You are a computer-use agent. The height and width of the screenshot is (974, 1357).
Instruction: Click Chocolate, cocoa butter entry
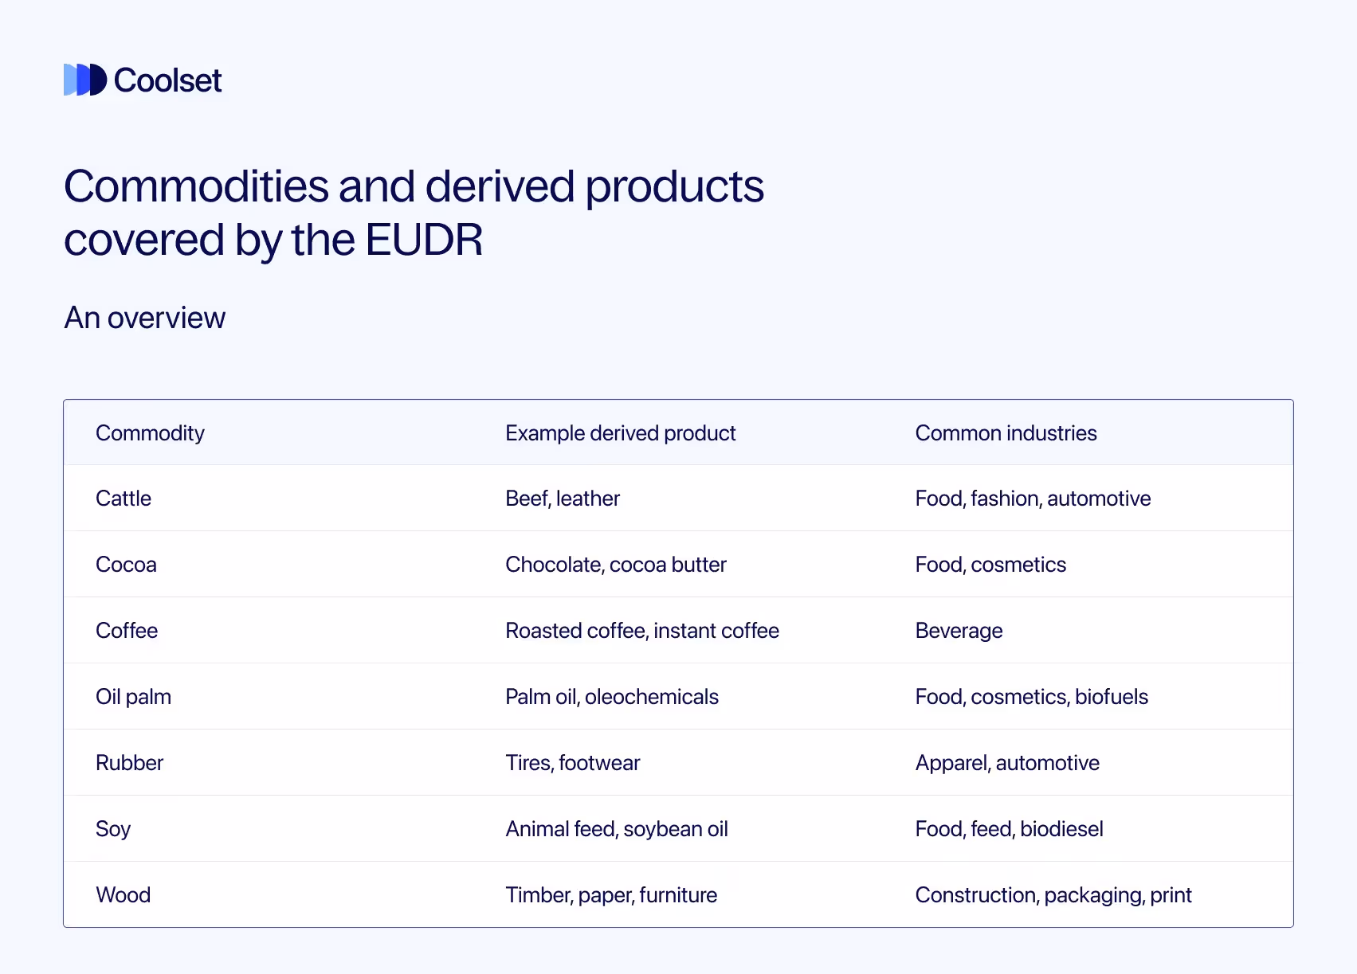[x=616, y=565]
